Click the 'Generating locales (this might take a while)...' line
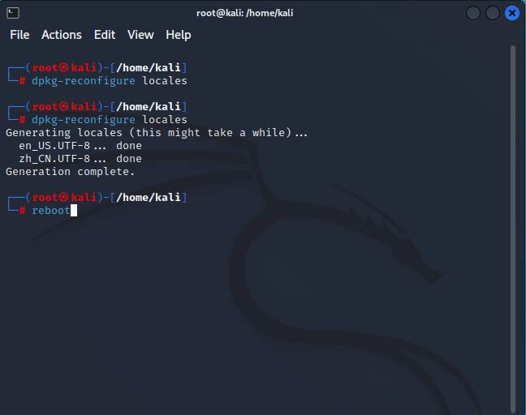 point(157,133)
